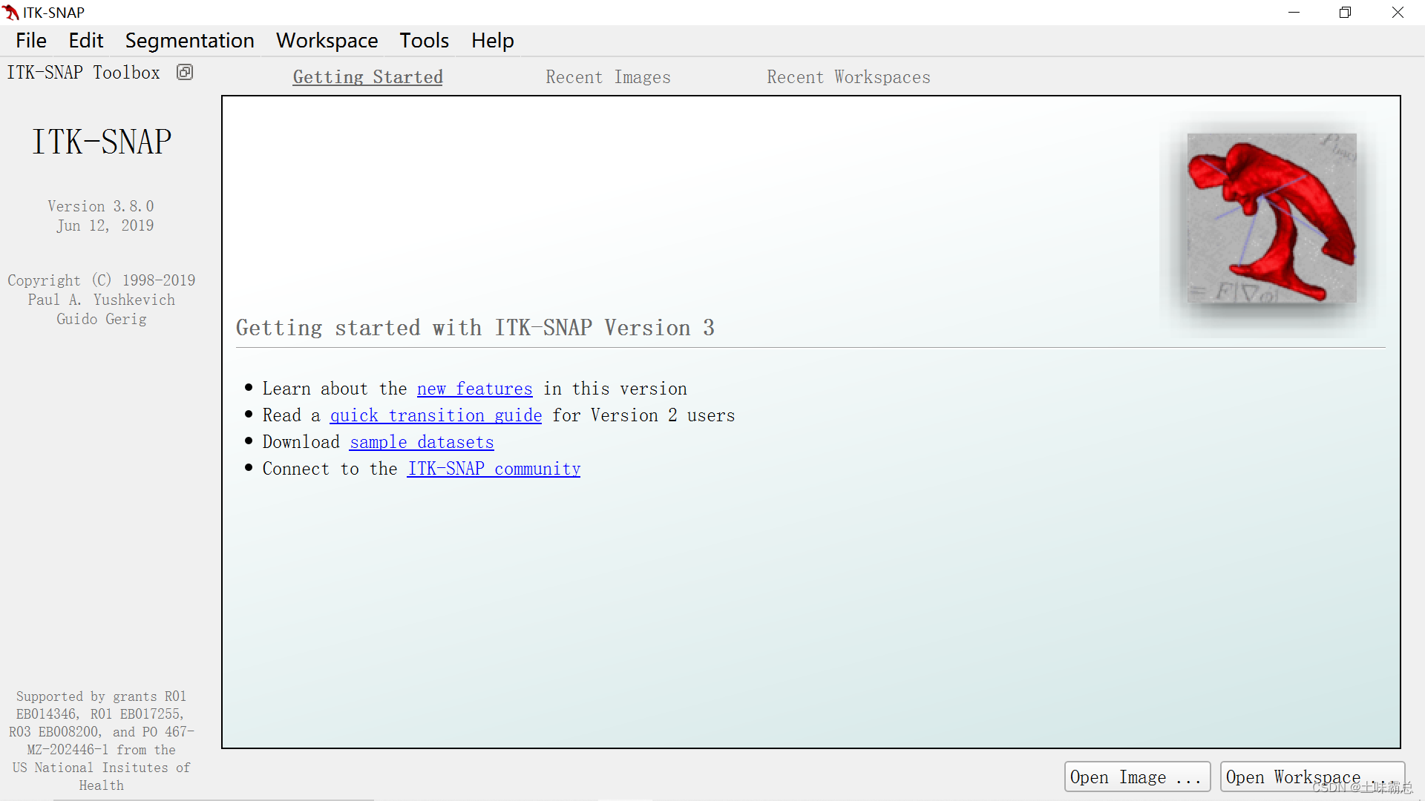
Task: Switch to the Recent Workspaces tab
Action: 848,77
